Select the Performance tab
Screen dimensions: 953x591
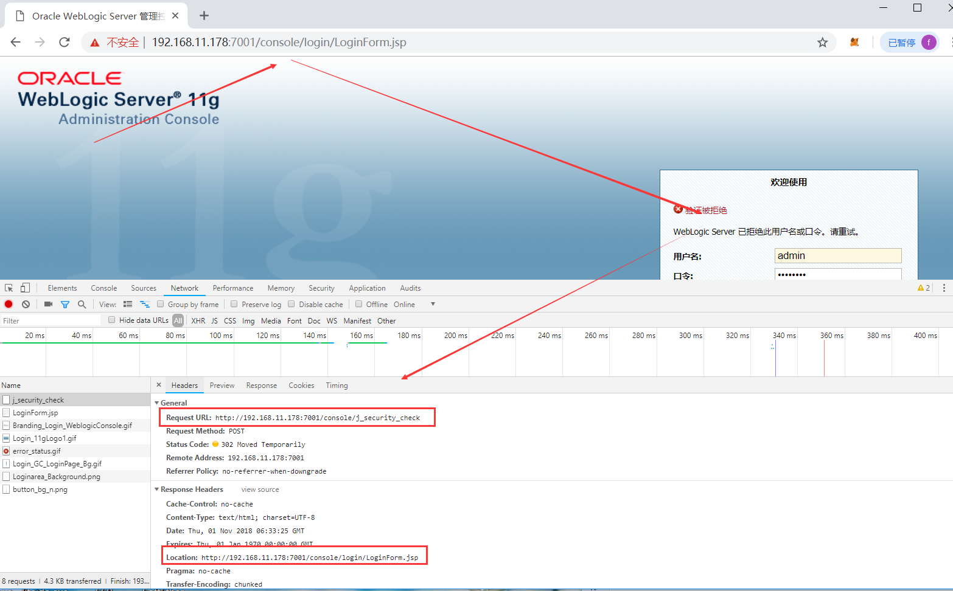click(x=233, y=288)
